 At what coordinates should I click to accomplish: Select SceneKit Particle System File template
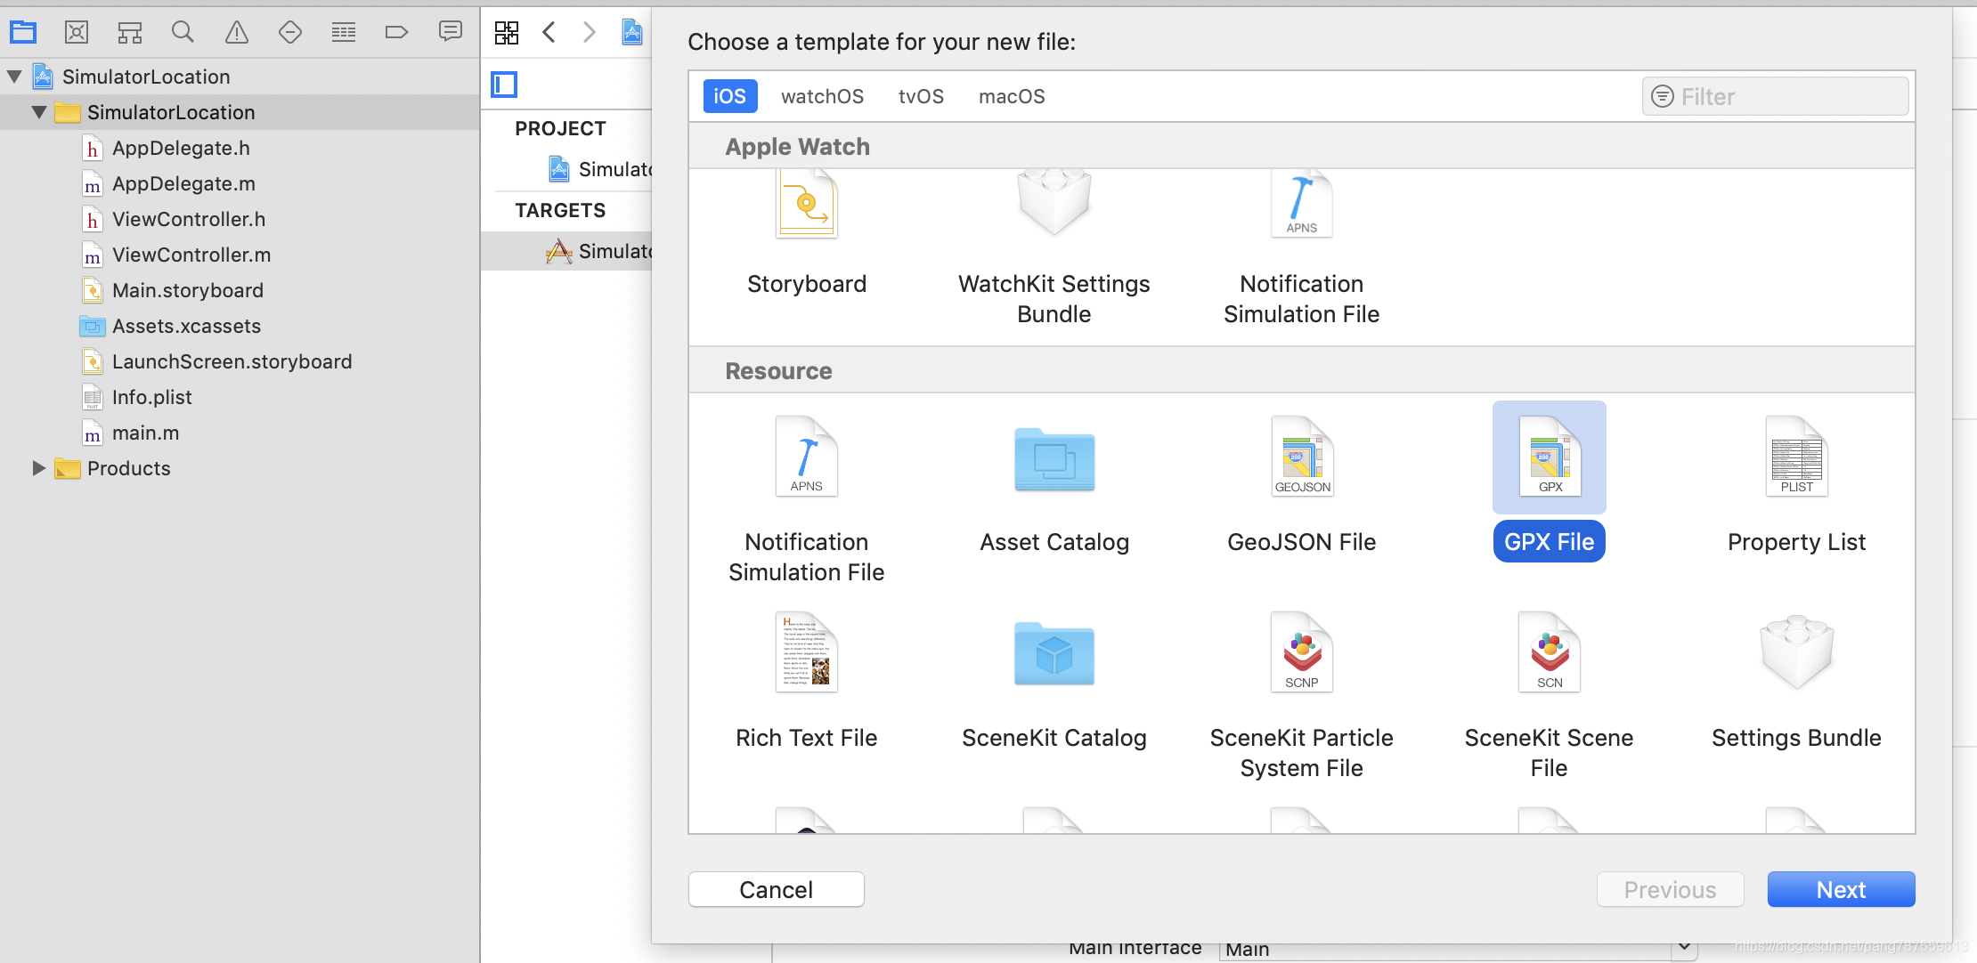click(x=1302, y=694)
